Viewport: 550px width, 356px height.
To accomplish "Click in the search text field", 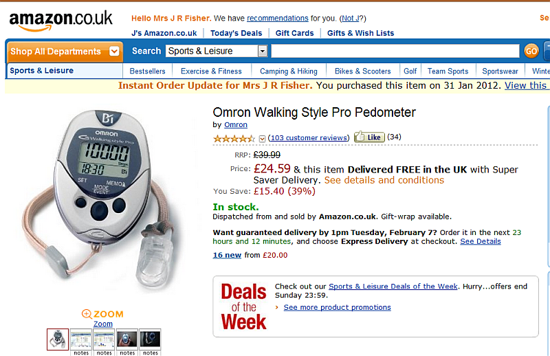I will (395, 52).
